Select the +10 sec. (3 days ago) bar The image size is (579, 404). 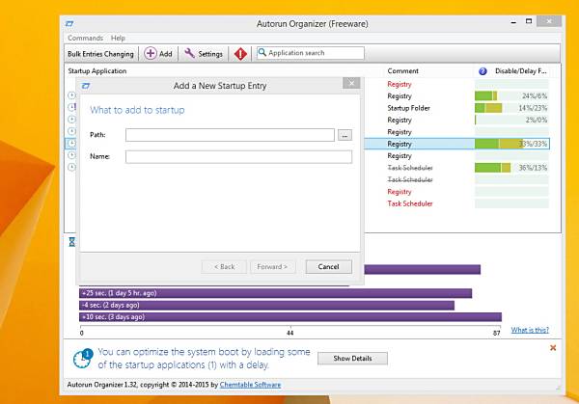click(x=290, y=317)
